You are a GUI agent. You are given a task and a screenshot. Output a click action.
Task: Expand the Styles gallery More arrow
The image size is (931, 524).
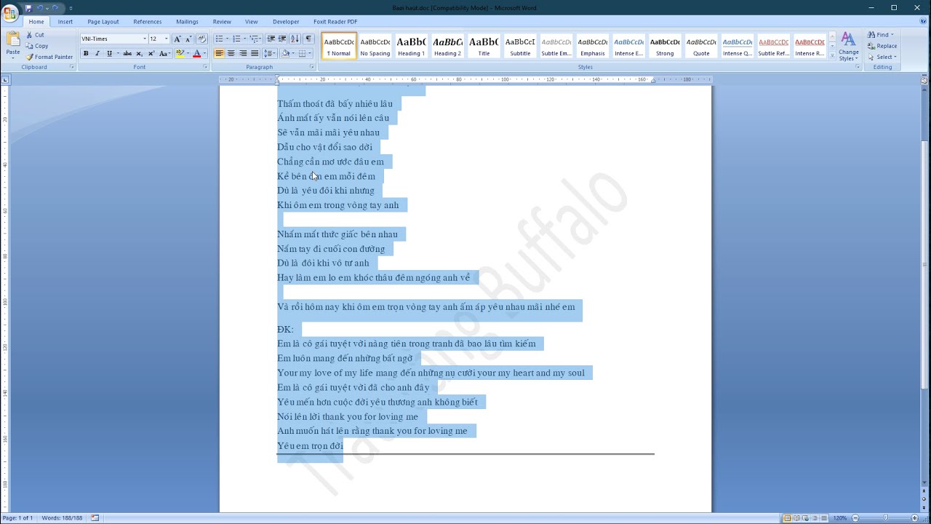click(832, 56)
